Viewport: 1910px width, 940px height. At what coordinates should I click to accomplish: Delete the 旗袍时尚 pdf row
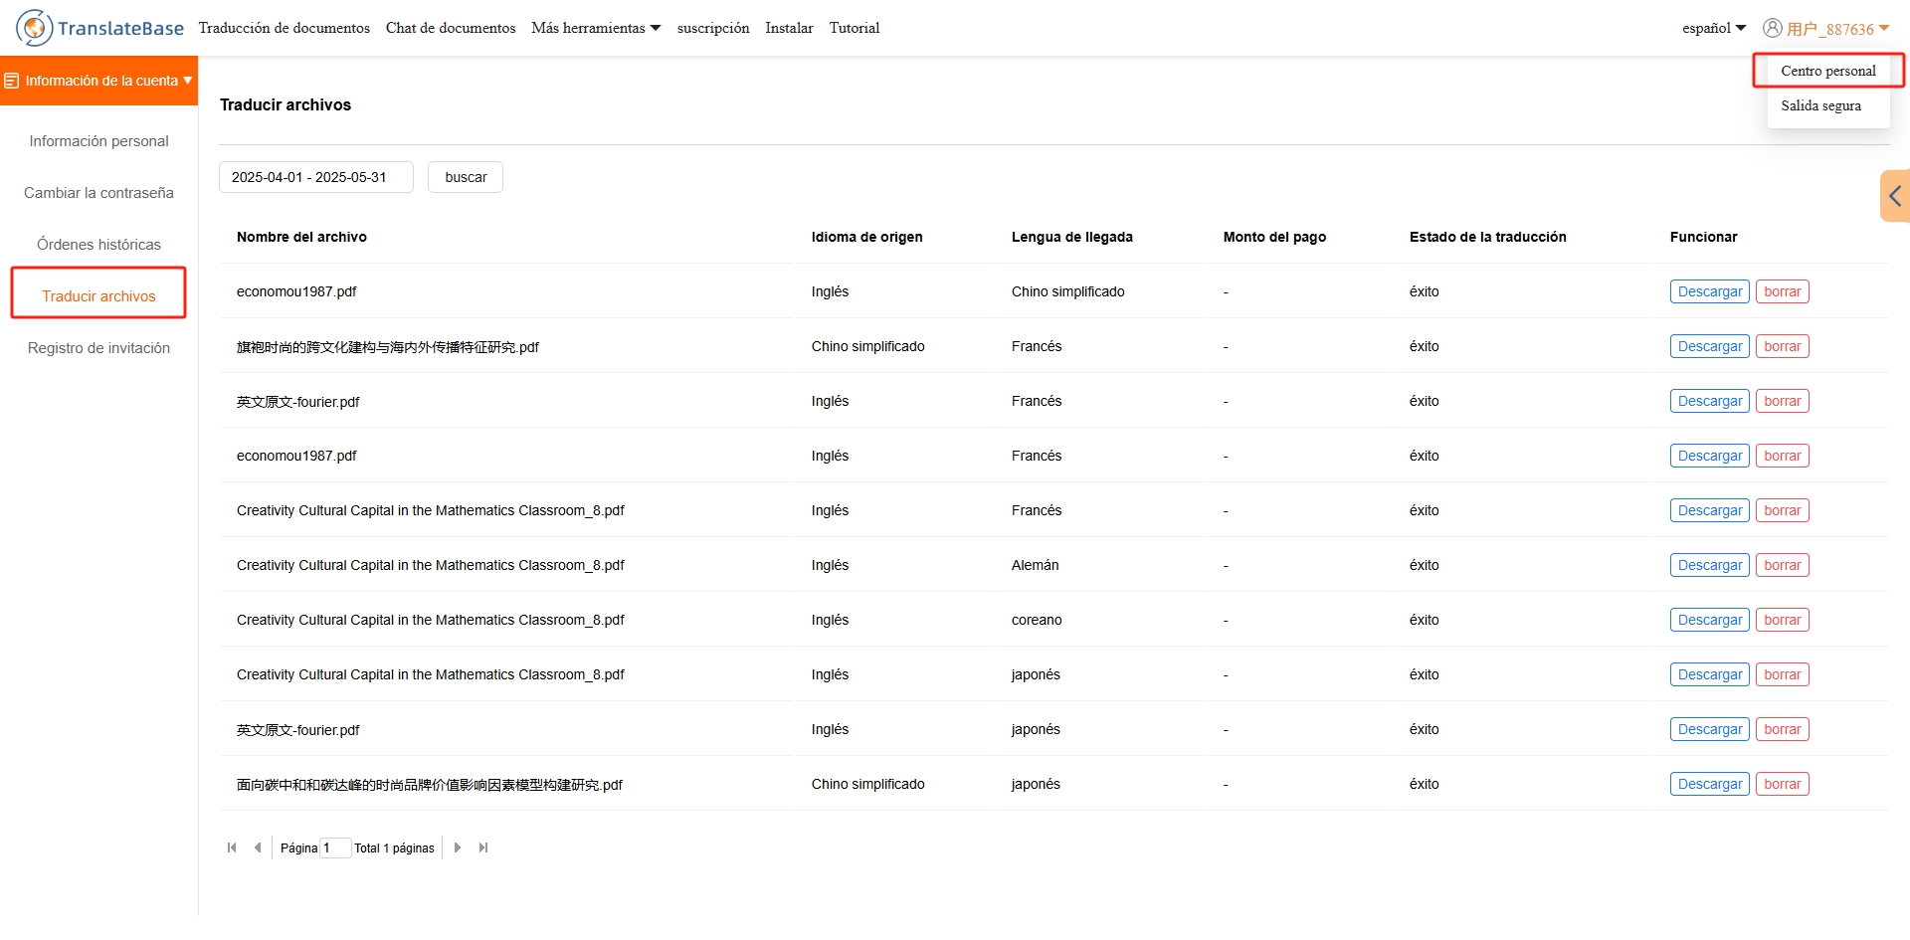[1783, 346]
